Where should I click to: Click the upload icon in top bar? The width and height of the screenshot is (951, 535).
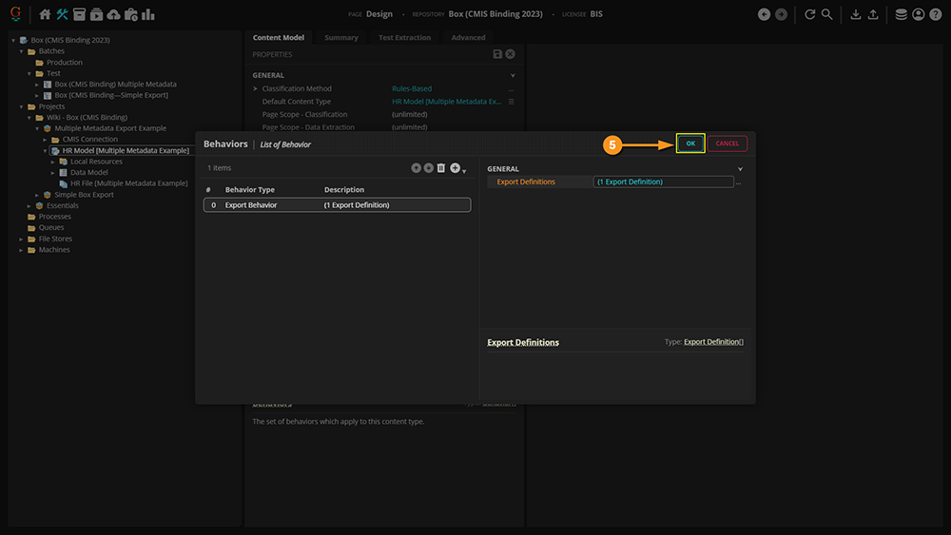click(x=873, y=14)
